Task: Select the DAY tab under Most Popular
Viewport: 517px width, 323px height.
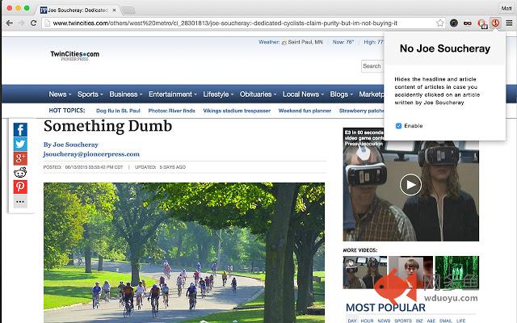Action: tap(352, 321)
